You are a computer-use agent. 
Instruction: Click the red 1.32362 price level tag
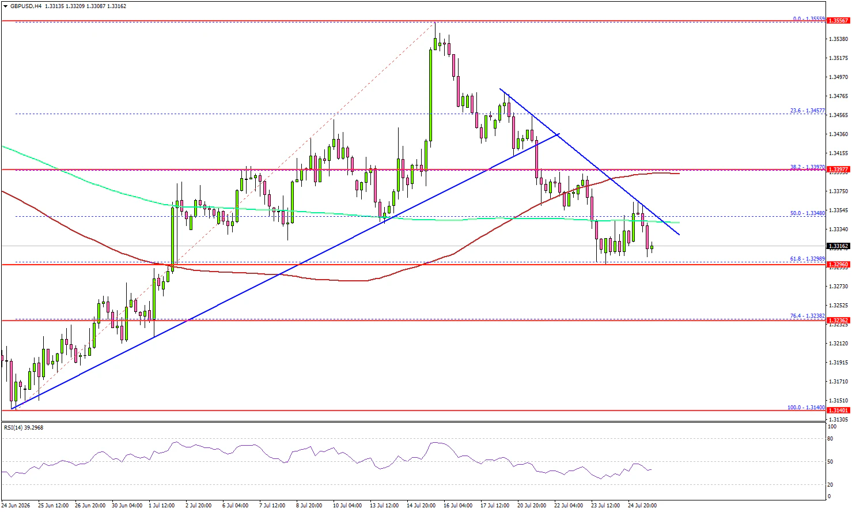click(x=838, y=320)
